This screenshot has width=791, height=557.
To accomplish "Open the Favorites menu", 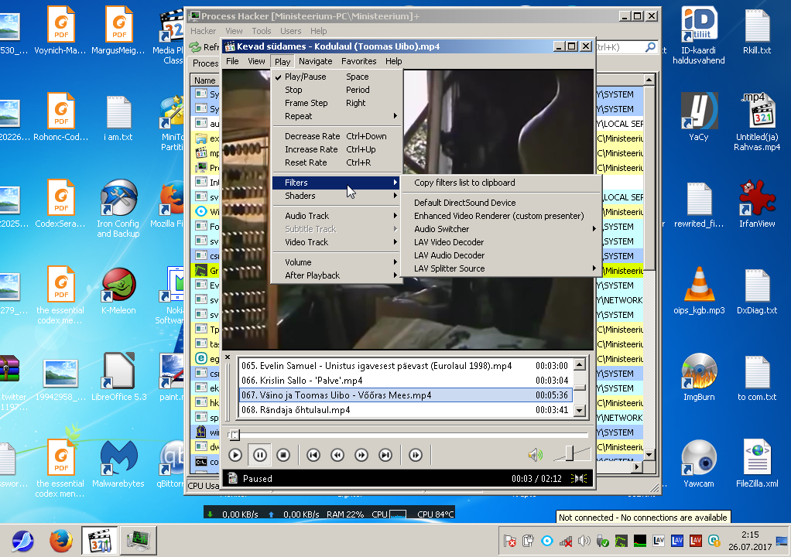I will [359, 61].
